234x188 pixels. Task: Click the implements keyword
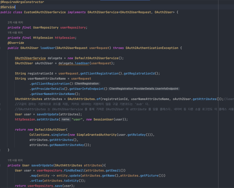point(77,12)
